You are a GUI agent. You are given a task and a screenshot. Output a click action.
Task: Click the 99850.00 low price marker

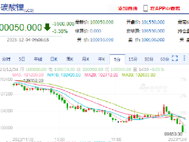click(173, 134)
